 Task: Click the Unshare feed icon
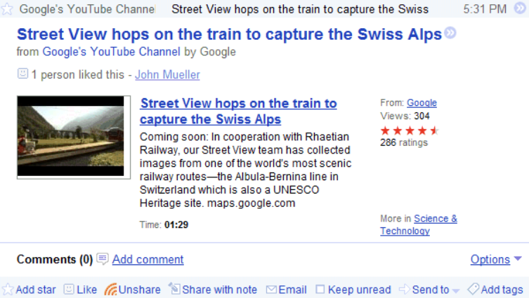tap(110, 290)
